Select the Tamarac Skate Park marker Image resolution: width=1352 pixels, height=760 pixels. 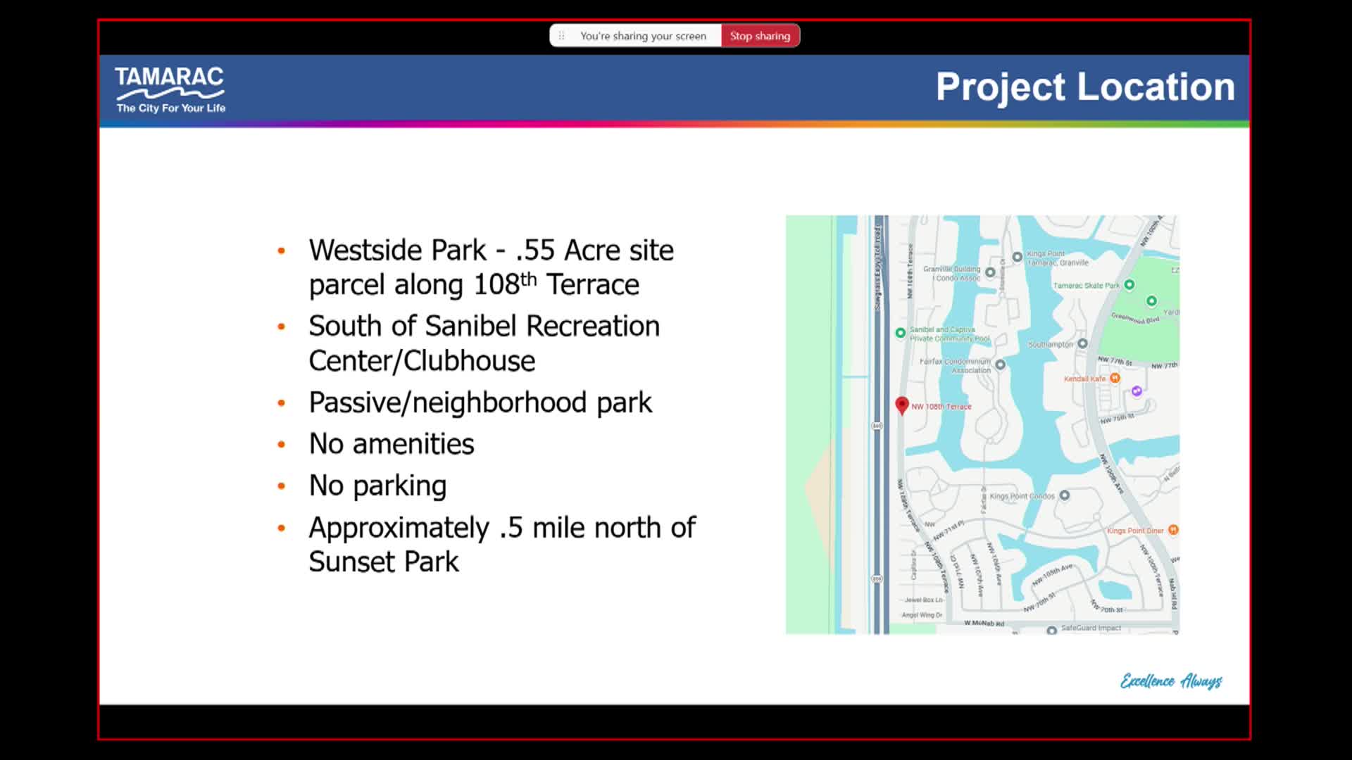1129,285
